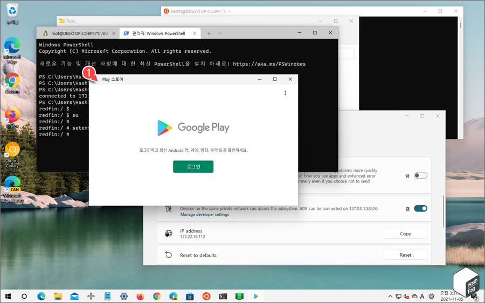Add a new terminal tab with plus button
The image size is (485, 303).
[209, 33]
